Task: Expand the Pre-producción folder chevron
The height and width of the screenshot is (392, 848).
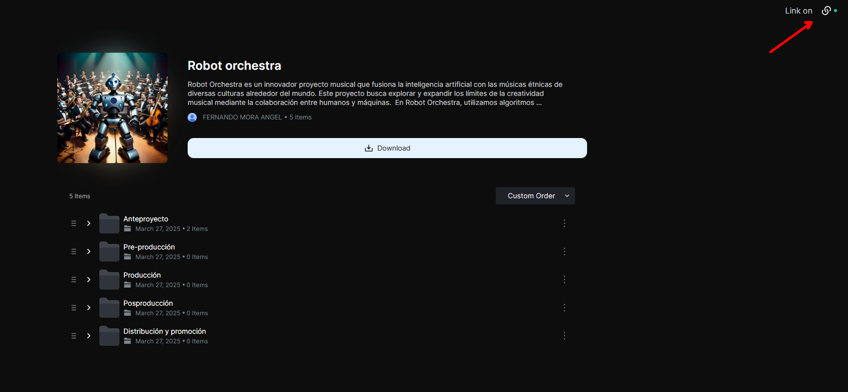Action: 89,251
